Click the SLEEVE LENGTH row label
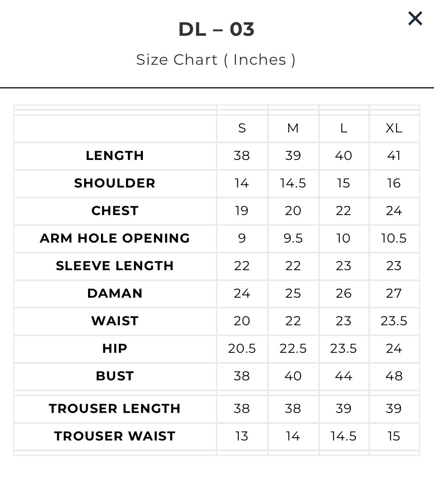 pyautogui.click(x=115, y=266)
